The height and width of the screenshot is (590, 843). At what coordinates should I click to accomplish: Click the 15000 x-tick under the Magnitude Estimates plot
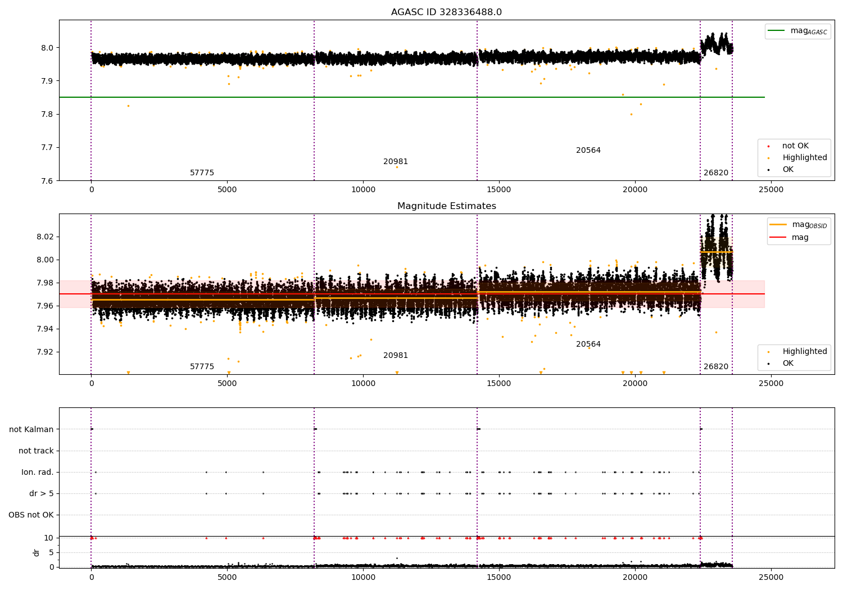coord(499,384)
